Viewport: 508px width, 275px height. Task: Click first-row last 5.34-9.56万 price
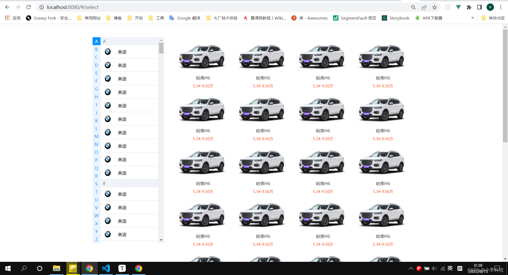pos(383,86)
